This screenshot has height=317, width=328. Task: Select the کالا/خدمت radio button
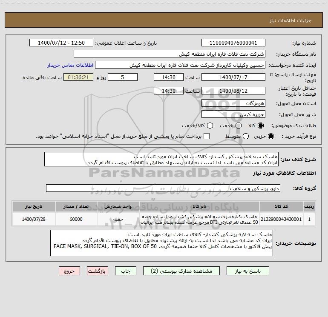click(x=210, y=126)
